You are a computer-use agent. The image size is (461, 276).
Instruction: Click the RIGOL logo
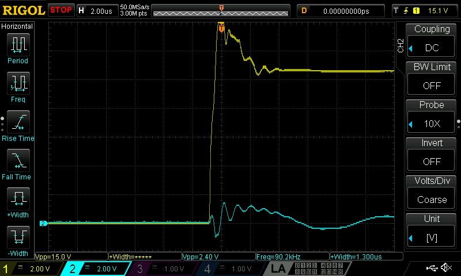pyautogui.click(x=24, y=10)
